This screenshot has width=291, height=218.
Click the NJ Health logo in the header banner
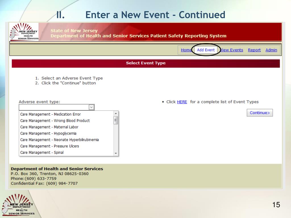click(x=24, y=32)
